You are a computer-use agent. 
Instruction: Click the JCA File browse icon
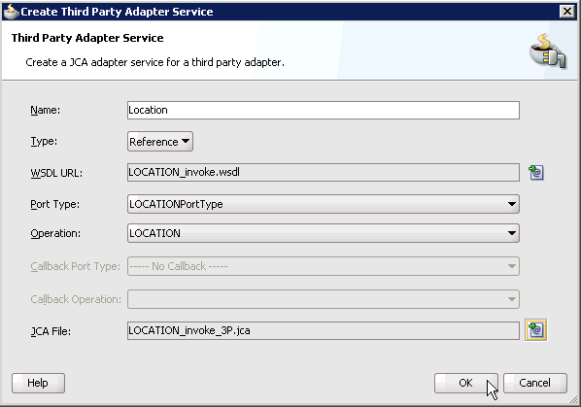click(535, 330)
